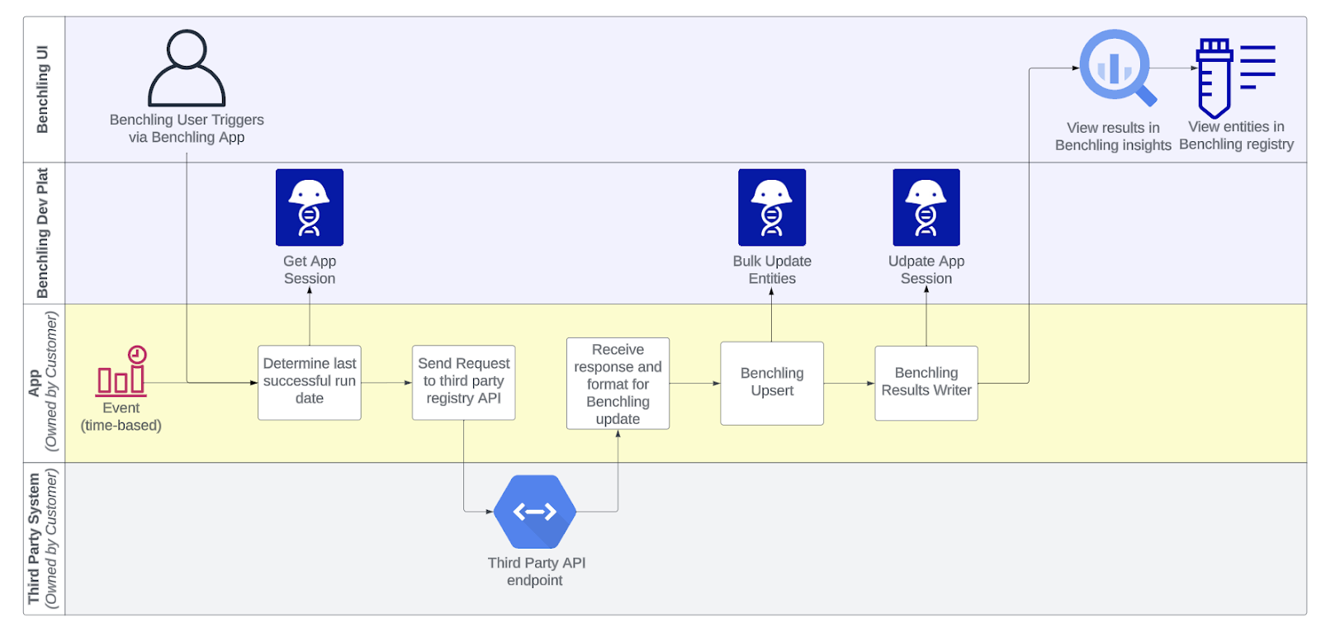1321x627 pixels.
Task: Click the Benchling user person icon
Action: pyautogui.click(x=187, y=68)
